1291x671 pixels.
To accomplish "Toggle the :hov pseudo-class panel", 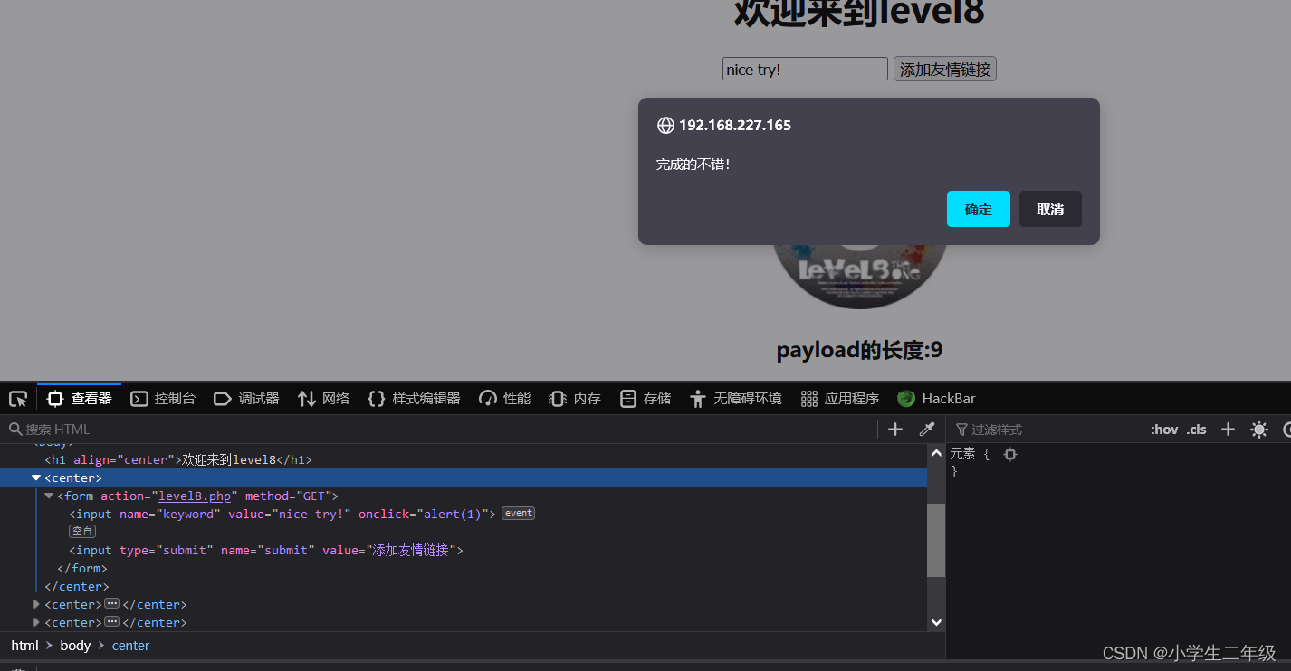I will (1164, 430).
